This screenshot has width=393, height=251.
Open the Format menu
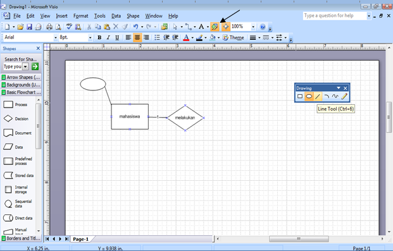tap(81, 16)
